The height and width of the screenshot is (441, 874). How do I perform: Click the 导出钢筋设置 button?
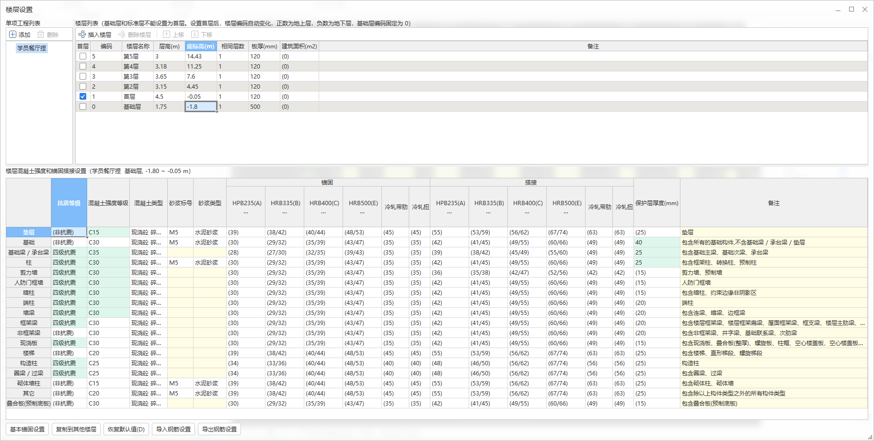[x=219, y=429]
